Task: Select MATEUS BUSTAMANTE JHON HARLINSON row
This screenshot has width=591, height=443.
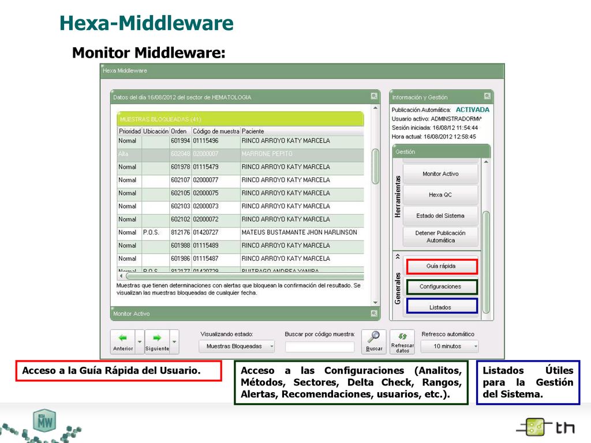Action: pyautogui.click(x=241, y=232)
